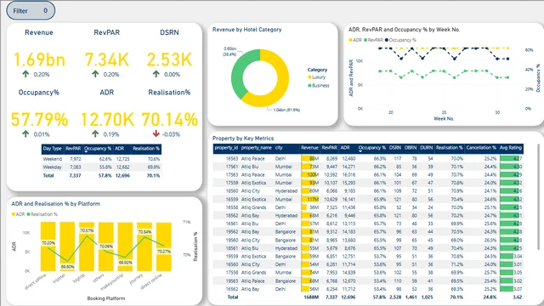
Task: Select property row 18561 Atliq Blu Hyderabad
Action: click(x=368, y=248)
